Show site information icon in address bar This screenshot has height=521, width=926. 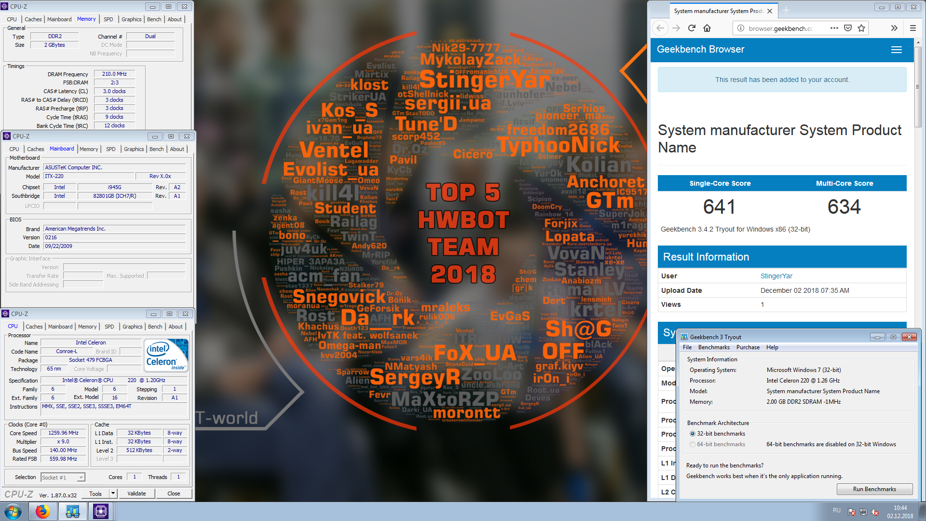pyautogui.click(x=741, y=28)
